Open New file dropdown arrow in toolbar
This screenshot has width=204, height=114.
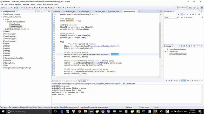pyautogui.click(x=4, y=8)
